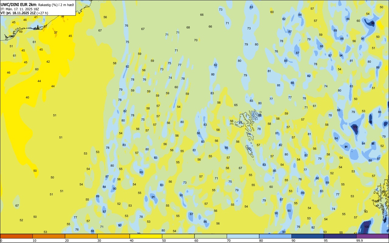389x243 pixels.
Task: Click the humidity value '38' on the map
Action: point(62,16)
